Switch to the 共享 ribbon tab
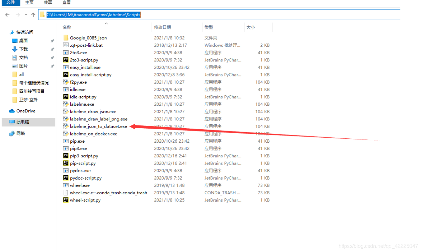421x252 pixels. click(48, 3)
